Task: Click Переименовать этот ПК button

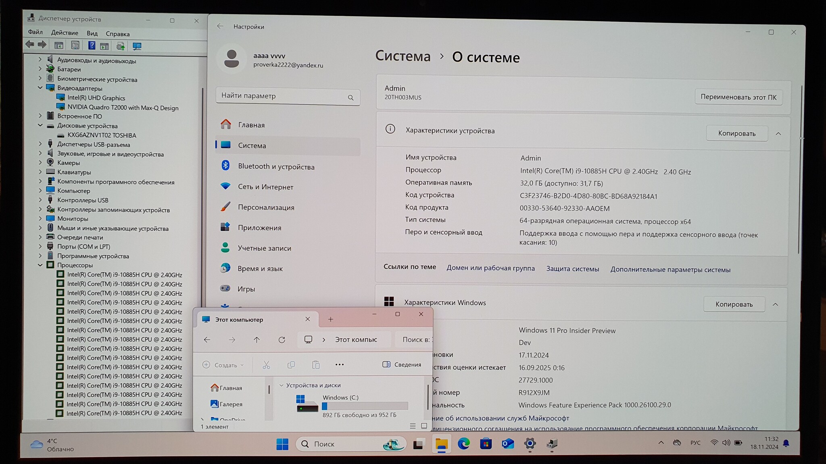Action: point(738,97)
